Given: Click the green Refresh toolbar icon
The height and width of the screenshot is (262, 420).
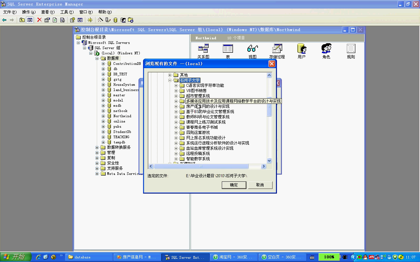Looking at the screenshot, I should point(55,20).
